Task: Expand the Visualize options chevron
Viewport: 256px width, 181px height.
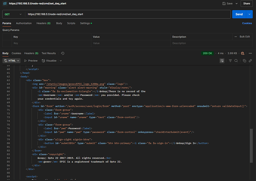Action: pyautogui.click(x=61, y=61)
